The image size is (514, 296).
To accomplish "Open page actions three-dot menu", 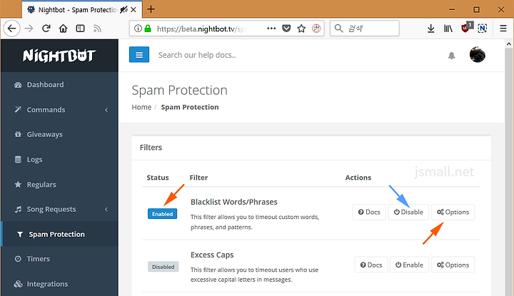I will pyautogui.click(x=271, y=29).
